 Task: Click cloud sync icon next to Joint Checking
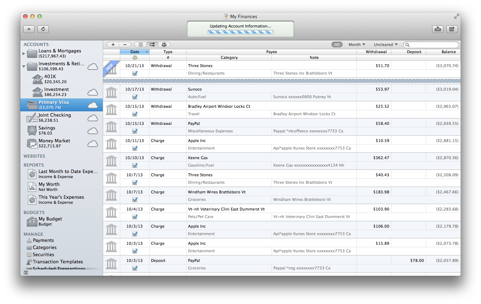click(x=93, y=118)
